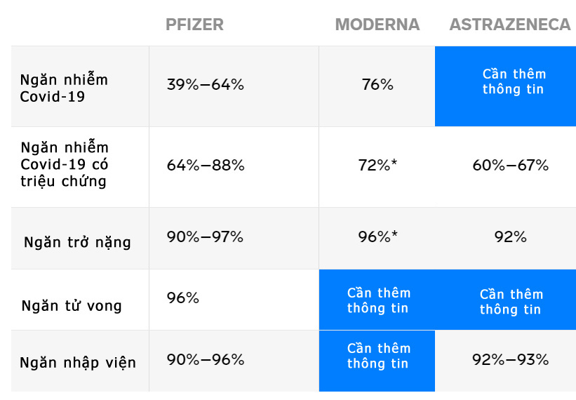Image resolution: width=576 pixels, height=400 pixels.
Task: Select the 90%–97% Pfizer cell
Action: click(x=205, y=237)
